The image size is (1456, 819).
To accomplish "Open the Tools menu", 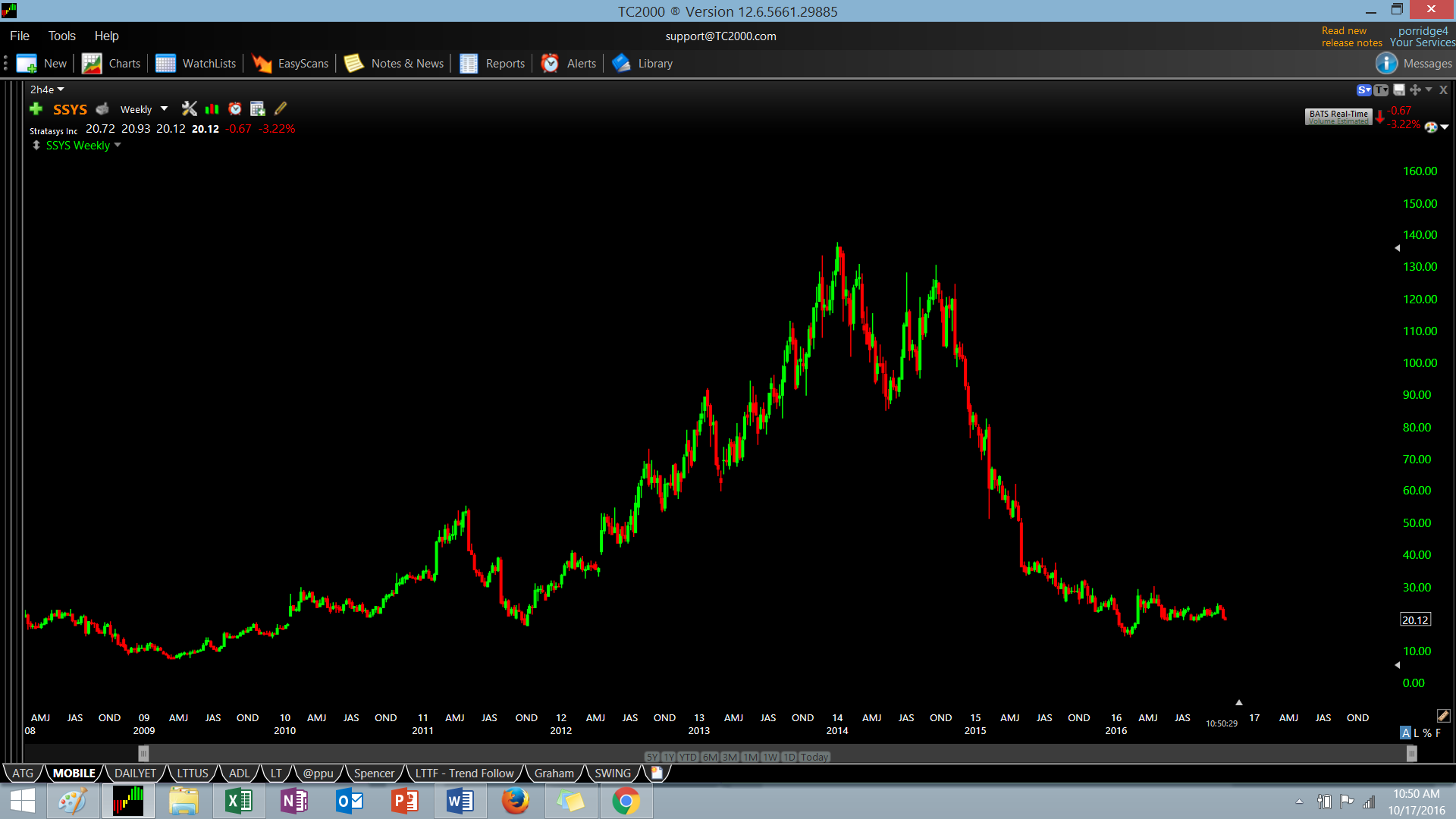I will [x=62, y=36].
